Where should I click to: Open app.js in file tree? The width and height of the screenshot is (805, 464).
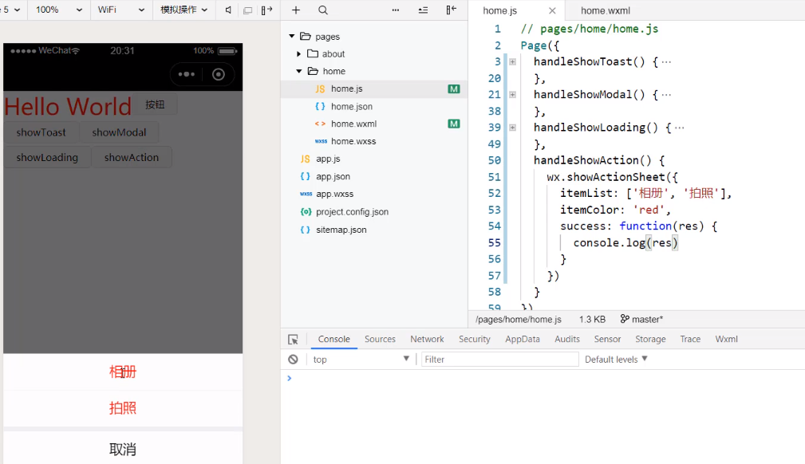pos(328,159)
